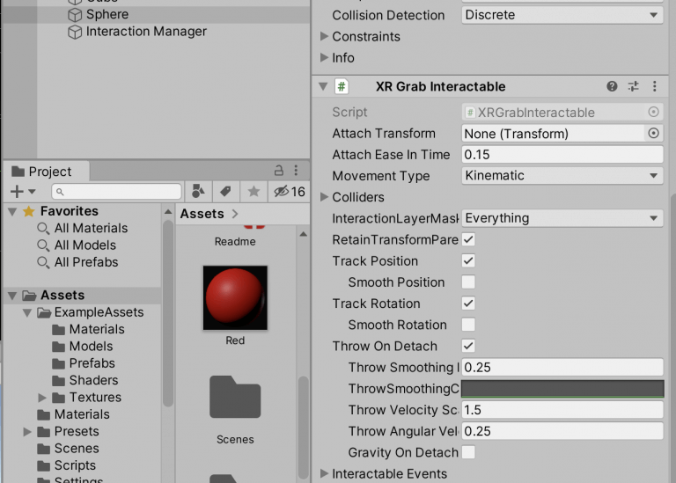
Task: Toggle Project panel lock icon
Action: point(278,170)
